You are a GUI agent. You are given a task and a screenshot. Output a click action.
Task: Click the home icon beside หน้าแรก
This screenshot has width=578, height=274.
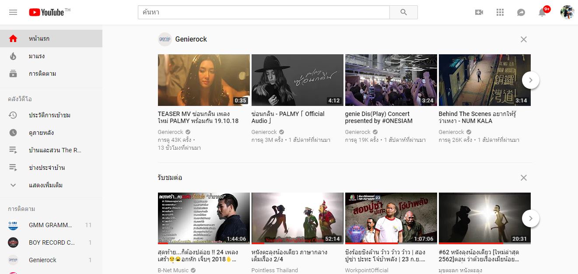point(13,39)
